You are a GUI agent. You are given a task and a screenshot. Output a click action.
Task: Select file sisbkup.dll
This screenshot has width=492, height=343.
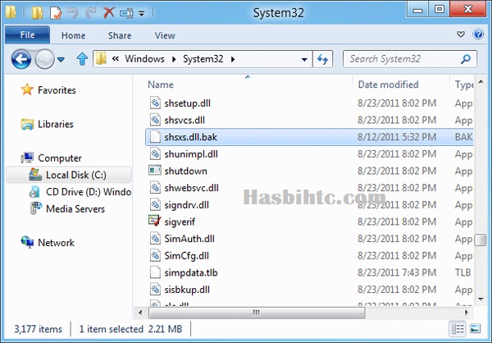187,290
